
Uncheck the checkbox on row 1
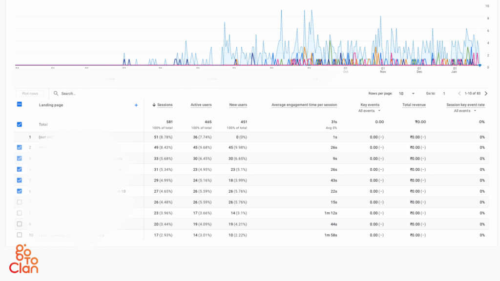pos(20,137)
